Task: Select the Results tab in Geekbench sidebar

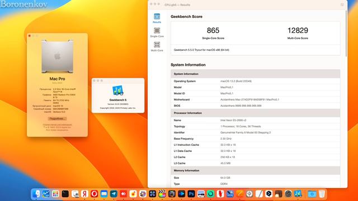Action: (157, 18)
